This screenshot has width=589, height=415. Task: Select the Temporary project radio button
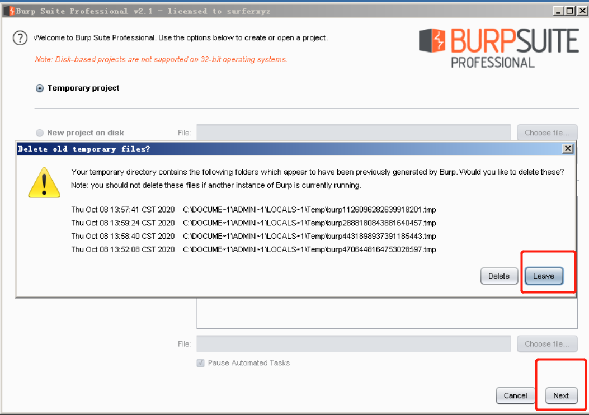[40, 88]
